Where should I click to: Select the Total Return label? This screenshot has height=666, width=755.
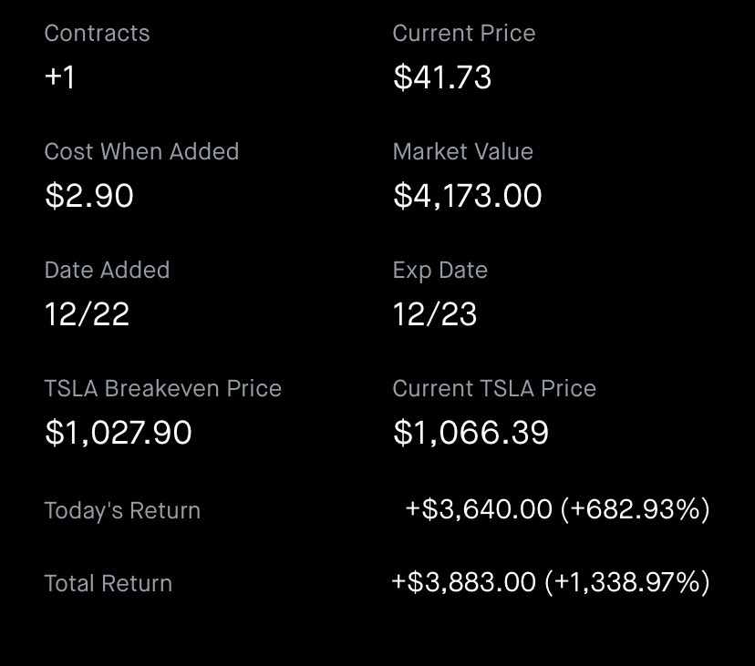tap(109, 583)
